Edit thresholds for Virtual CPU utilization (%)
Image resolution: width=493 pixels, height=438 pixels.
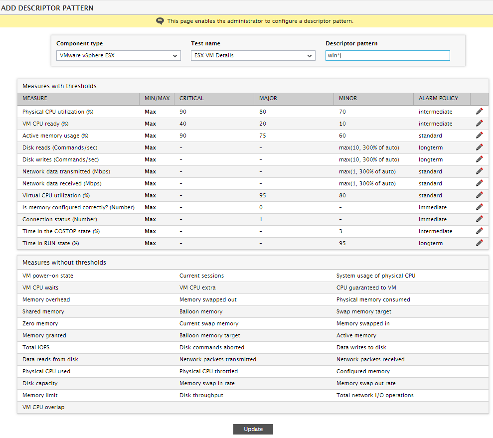click(479, 195)
